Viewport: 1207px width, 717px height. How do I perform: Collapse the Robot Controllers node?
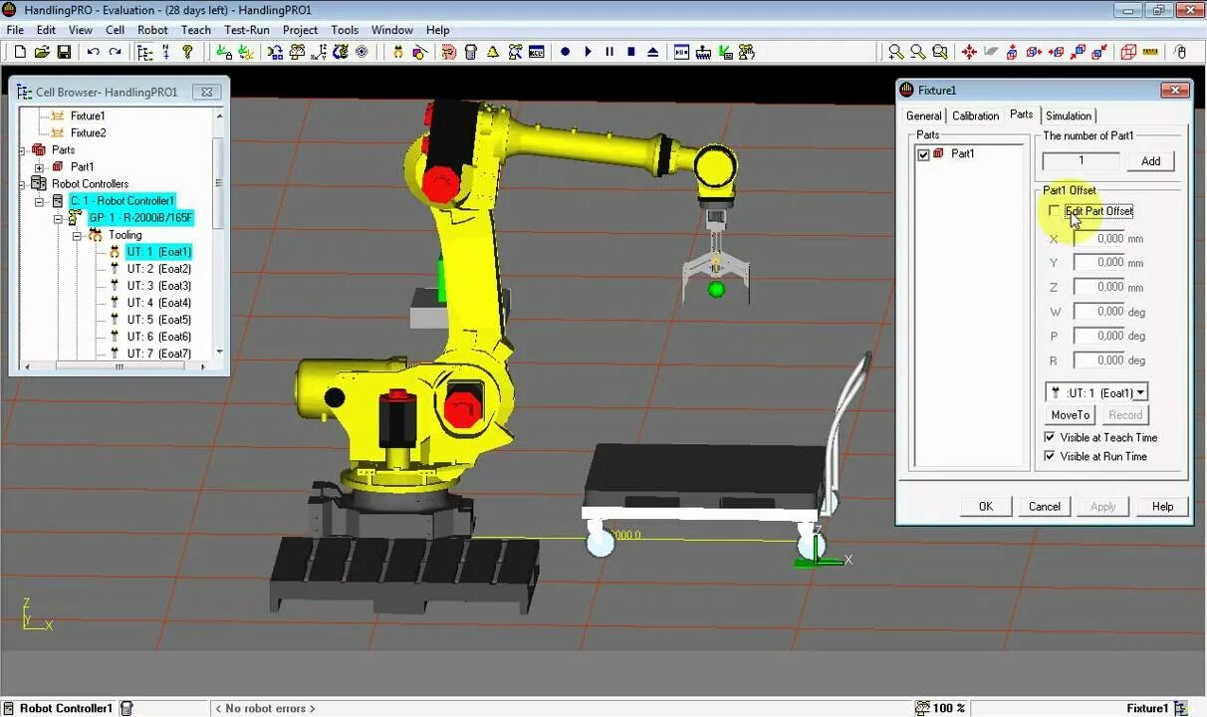point(22,184)
